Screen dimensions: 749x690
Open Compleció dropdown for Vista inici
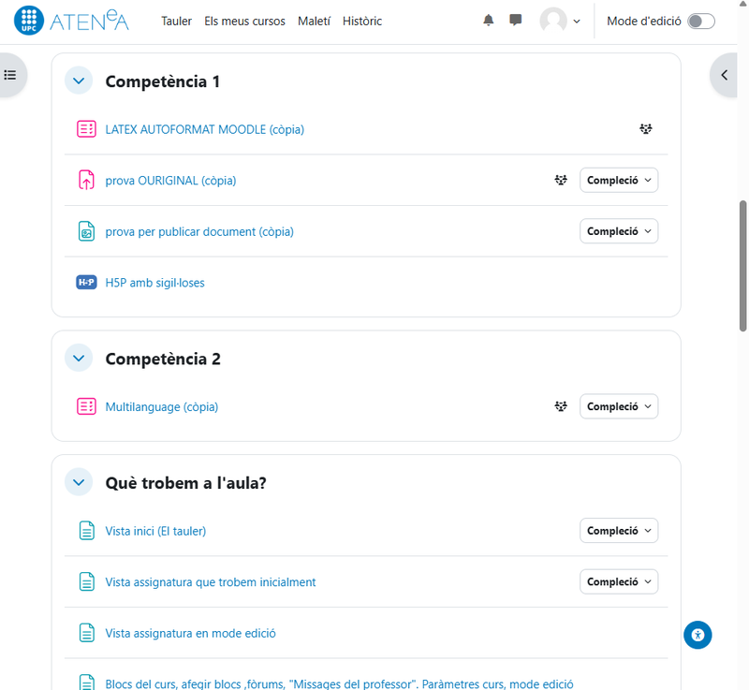click(x=618, y=531)
